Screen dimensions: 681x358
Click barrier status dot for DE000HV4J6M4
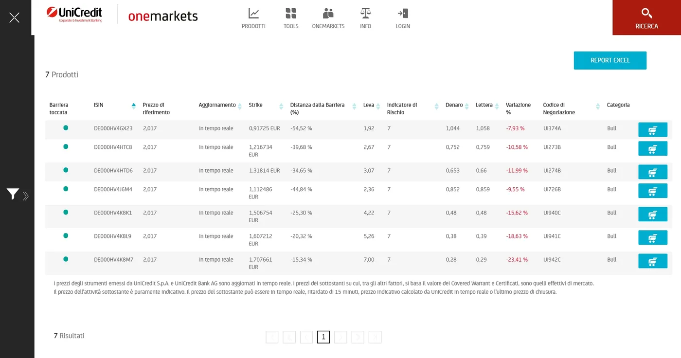[x=66, y=189]
